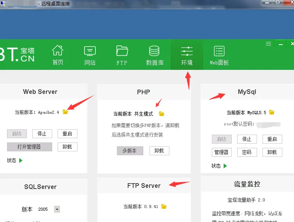Open the hamburger menu in green header
Screen dimensions: 294x222
[x=269, y=44]
